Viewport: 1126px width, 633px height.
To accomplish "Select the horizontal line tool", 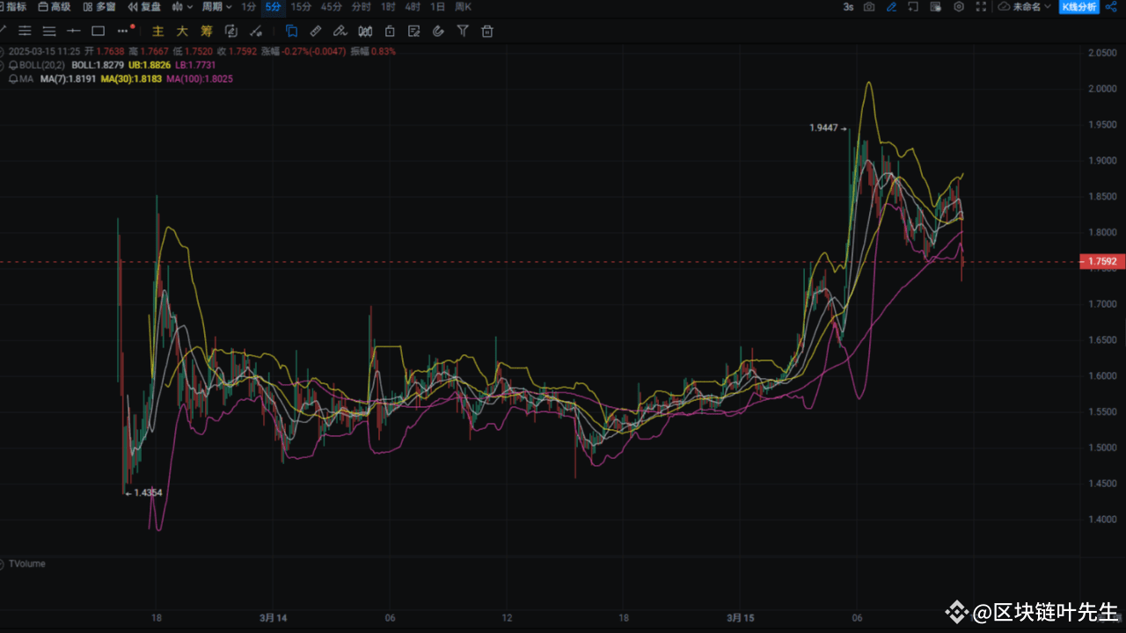I will point(73,31).
